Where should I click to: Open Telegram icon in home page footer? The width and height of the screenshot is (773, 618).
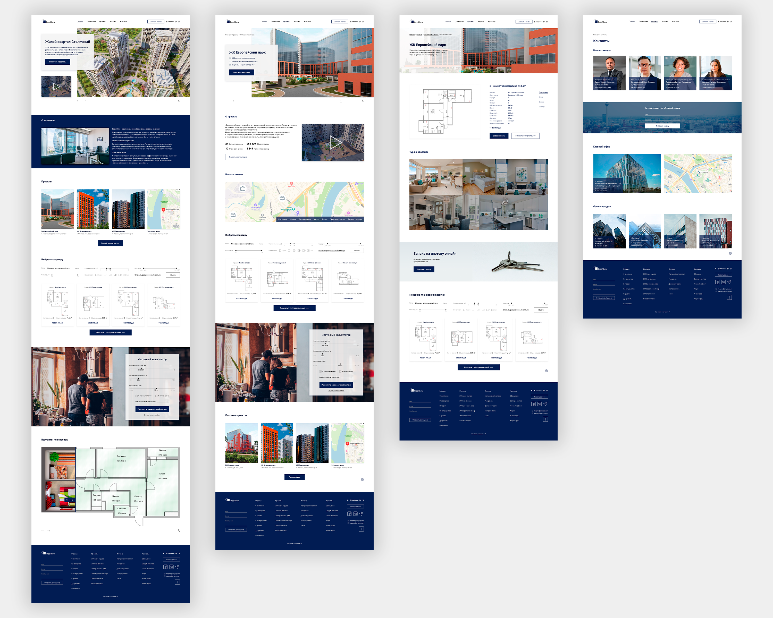coord(178,567)
